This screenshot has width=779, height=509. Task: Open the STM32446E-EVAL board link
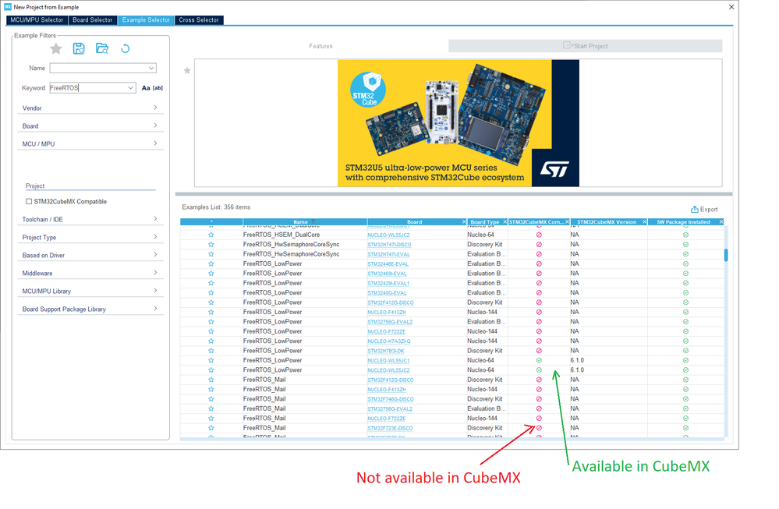coord(388,264)
